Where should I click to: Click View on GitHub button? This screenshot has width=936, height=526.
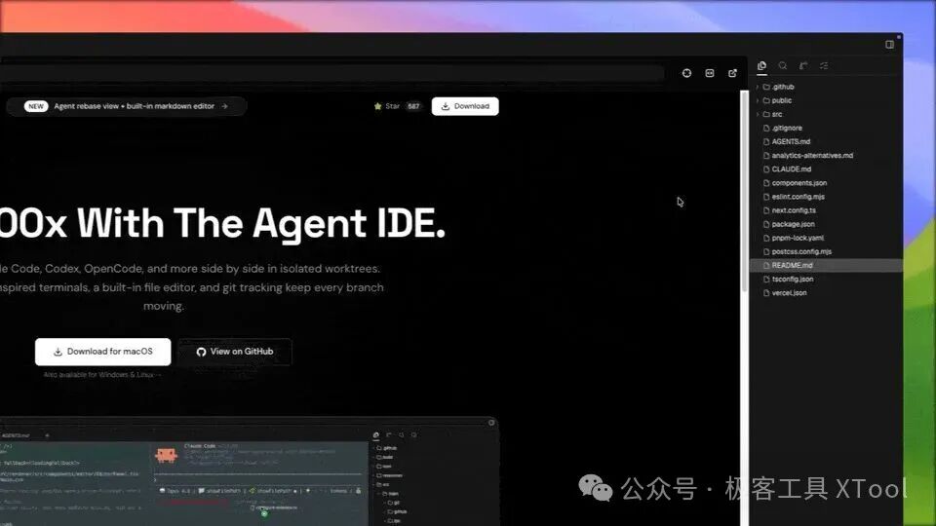[x=235, y=352]
